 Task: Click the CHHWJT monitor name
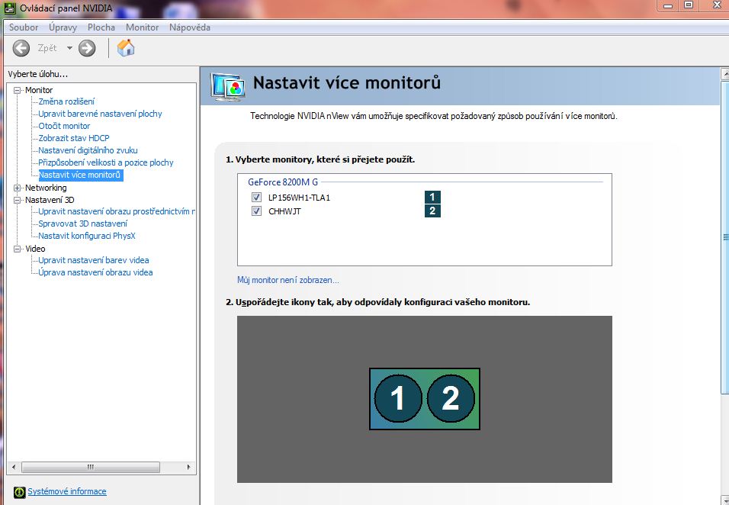(x=285, y=211)
